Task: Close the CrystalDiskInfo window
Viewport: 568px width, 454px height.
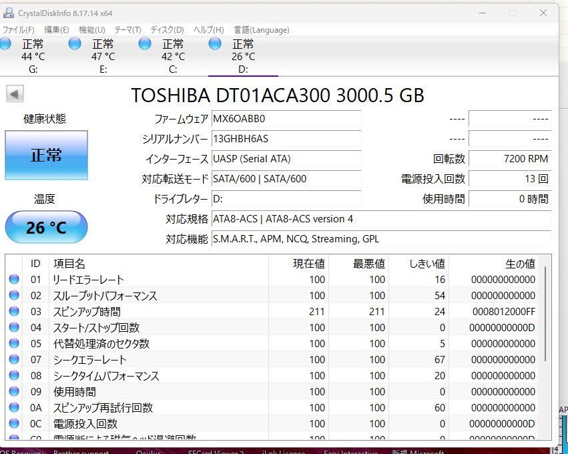Action: click(543, 13)
